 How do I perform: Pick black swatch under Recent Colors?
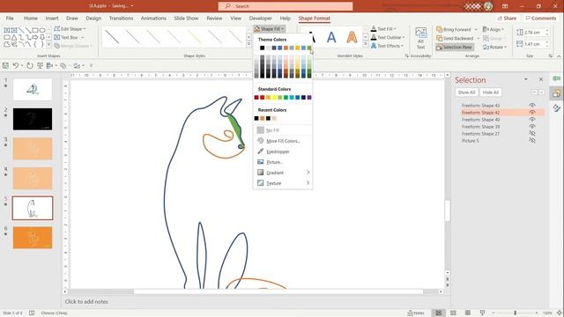[256, 118]
